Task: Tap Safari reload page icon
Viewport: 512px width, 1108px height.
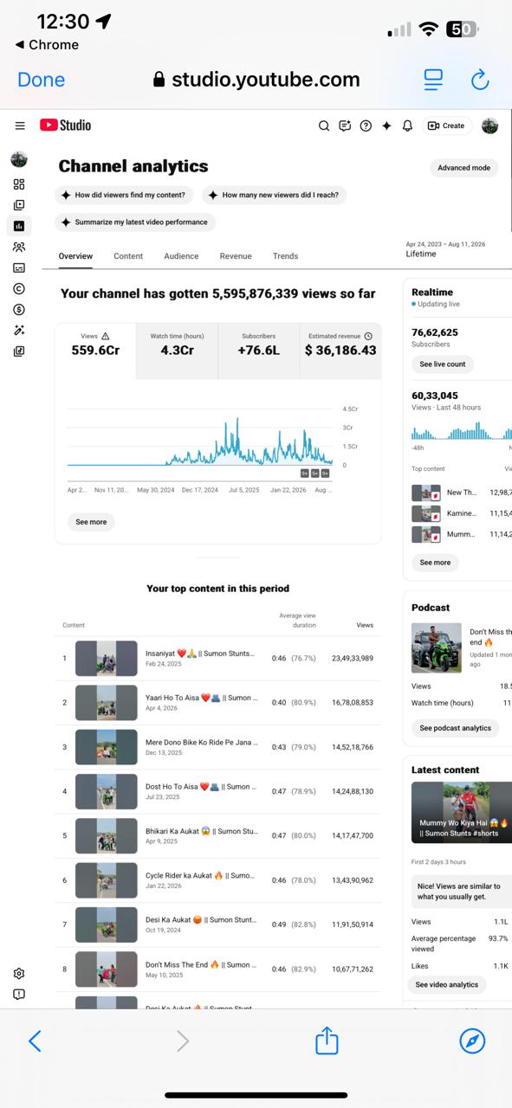Action: (x=479, y=80)
